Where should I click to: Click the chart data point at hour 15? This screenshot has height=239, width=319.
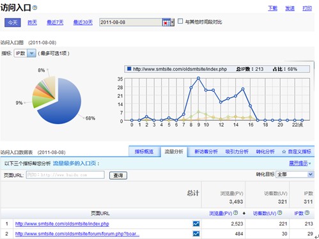(x=243, y=89)
